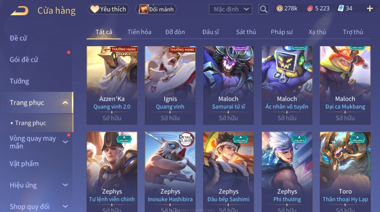Viewport: 380px width, 212px height.
Task: Open the Zephys Inosuke Hashibira skin card
Action: pyautogui.click(x=170, y=172)
